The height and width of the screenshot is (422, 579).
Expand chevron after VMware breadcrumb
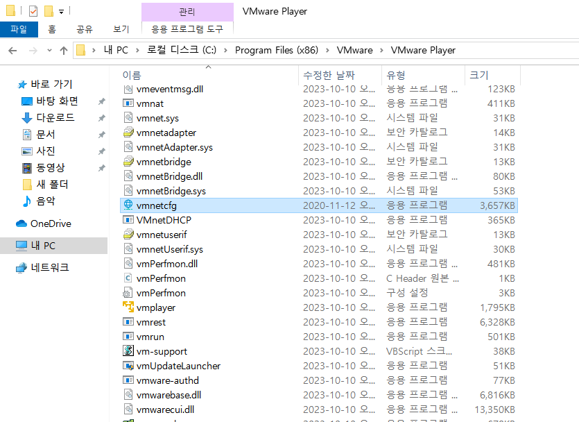click(381, 50)
